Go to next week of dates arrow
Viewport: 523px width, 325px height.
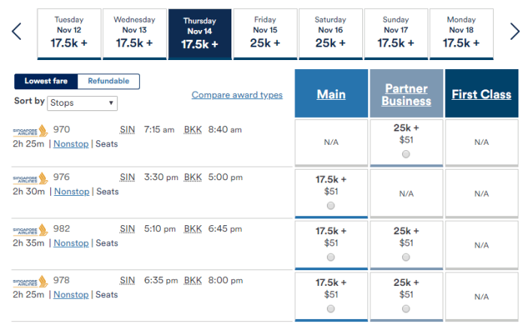click(x=515, y=32)
